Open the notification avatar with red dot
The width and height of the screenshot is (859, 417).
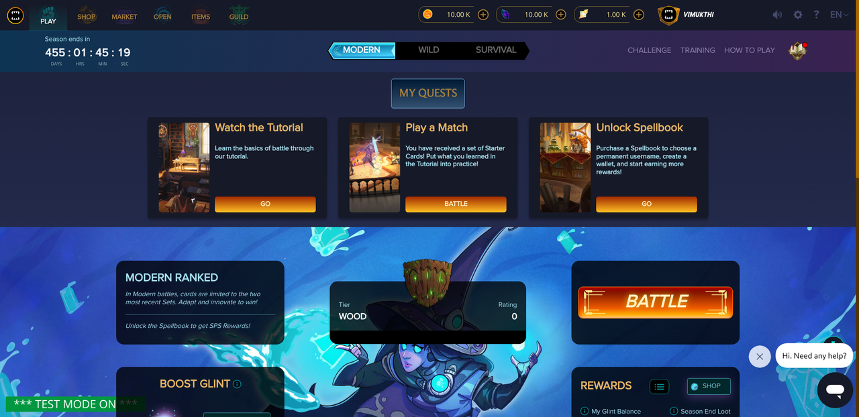797,50
